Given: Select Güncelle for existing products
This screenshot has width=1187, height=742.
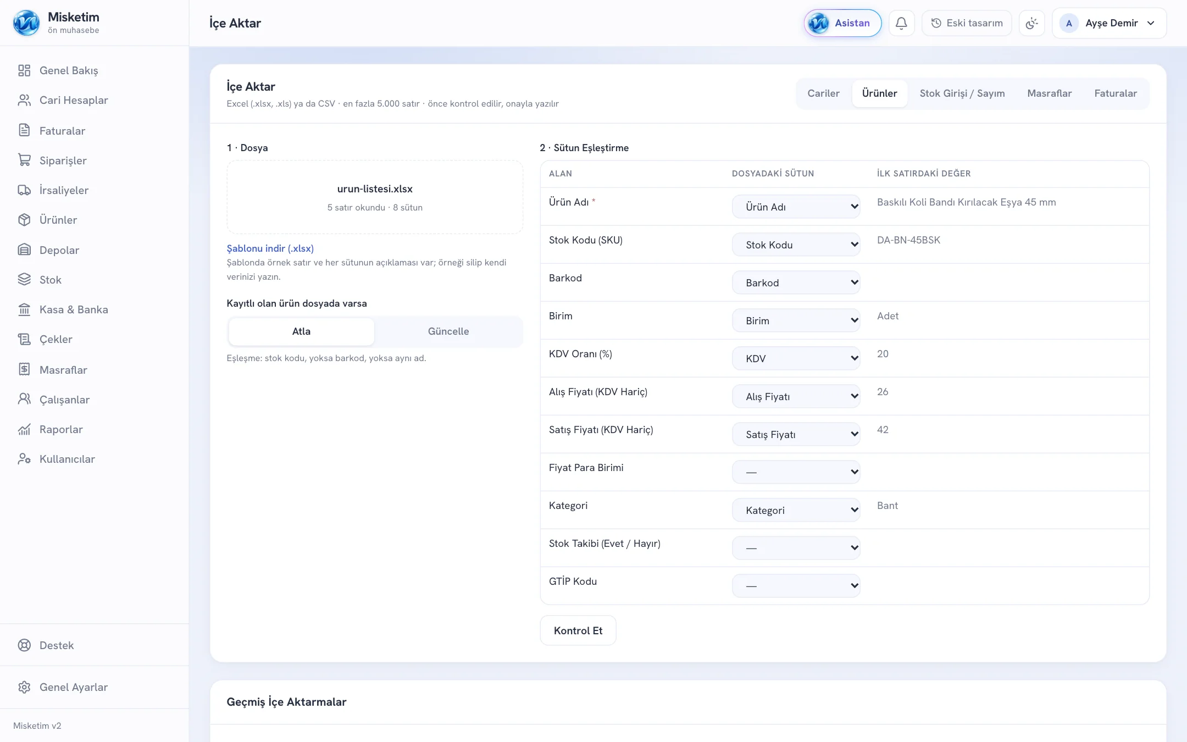Looking at the screenshot, I should point(448,331).
